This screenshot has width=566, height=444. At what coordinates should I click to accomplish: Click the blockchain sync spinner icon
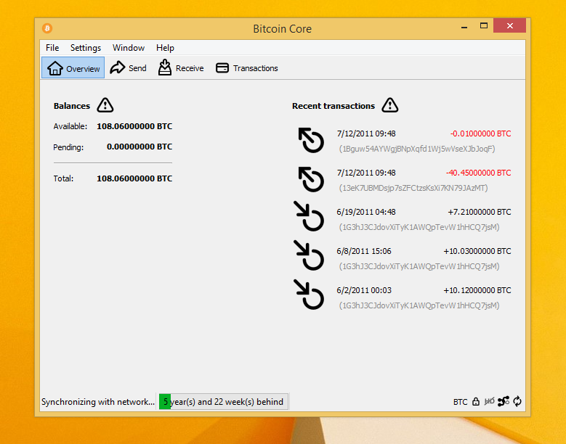click(517, 401)
